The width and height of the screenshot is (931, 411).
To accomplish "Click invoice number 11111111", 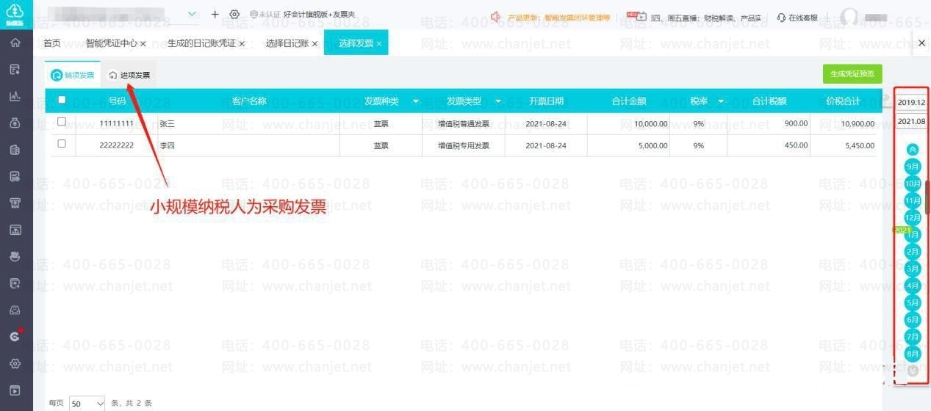I will coord(117,123).
